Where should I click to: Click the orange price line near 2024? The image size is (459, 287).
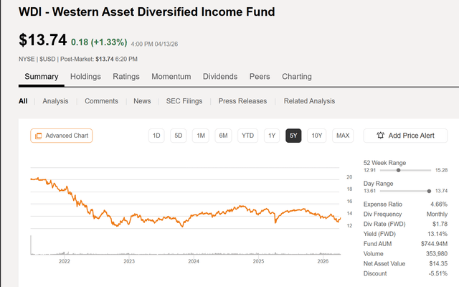click(x=194, y=216)
